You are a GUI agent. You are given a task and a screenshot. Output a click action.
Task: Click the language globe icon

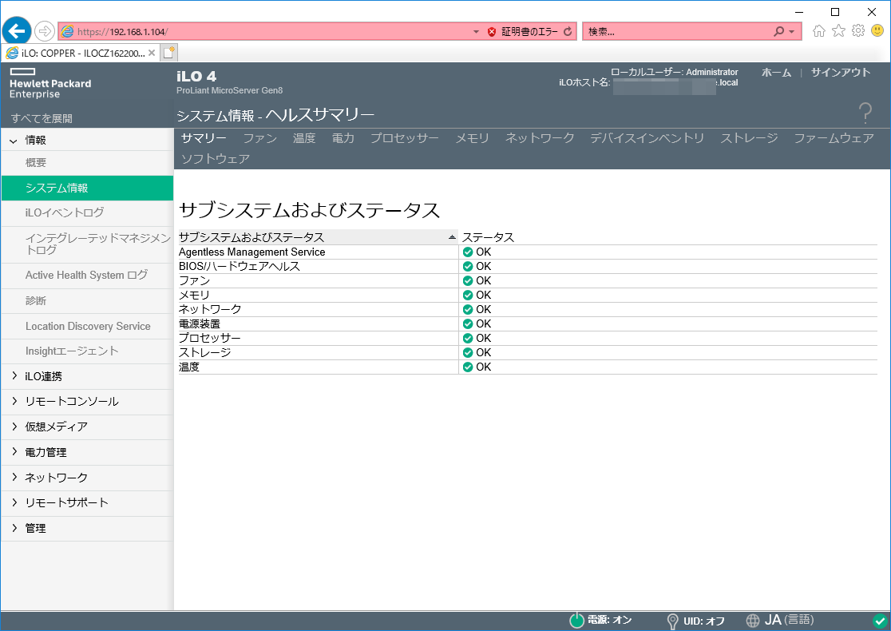pyautogui.click(x=752, y=621)
